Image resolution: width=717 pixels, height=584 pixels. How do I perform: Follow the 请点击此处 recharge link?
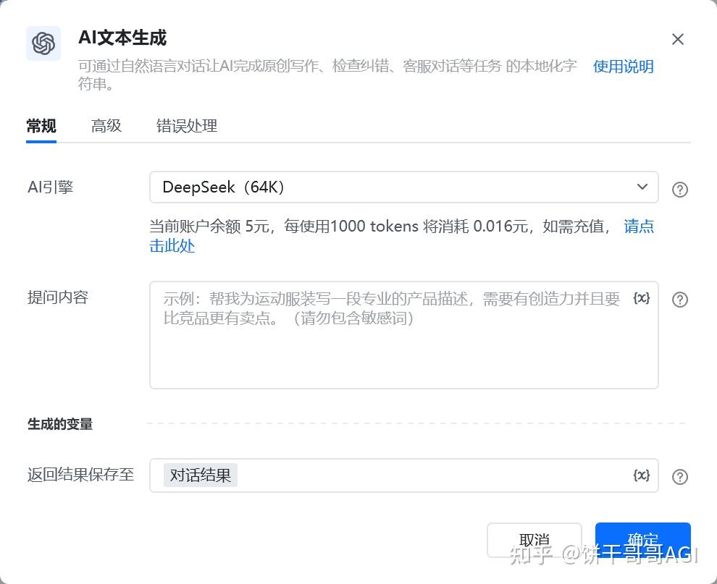click(x=639, y=227)
